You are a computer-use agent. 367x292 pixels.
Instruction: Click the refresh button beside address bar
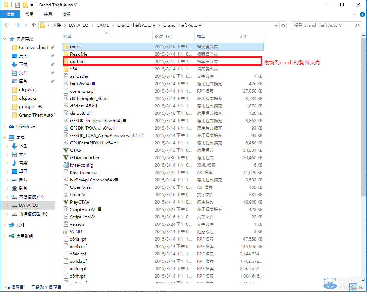283,25
